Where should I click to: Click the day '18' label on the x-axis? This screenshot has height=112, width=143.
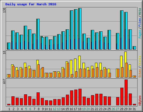point(80,109)
